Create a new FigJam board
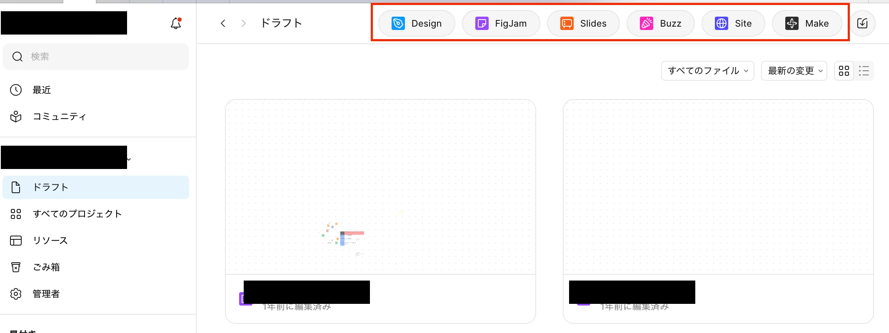The image size is (889, 333). (x=501, y=23)
